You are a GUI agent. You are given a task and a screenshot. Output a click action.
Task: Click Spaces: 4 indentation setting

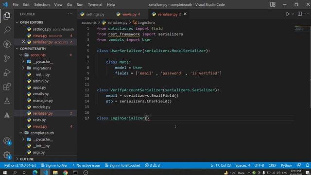tap(242, 165)
